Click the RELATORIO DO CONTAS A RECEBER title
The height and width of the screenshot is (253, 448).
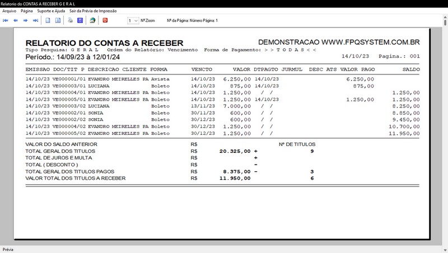pyautogui.click(x=104, y=43)
